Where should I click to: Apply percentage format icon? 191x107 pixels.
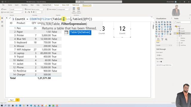tap(29, 12)
